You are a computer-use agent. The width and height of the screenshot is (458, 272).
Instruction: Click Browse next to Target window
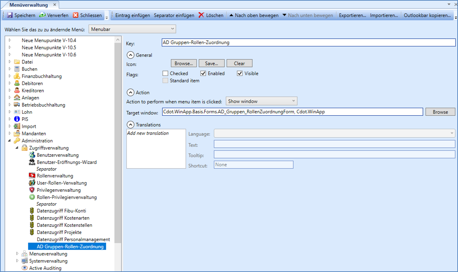point(440,112)
